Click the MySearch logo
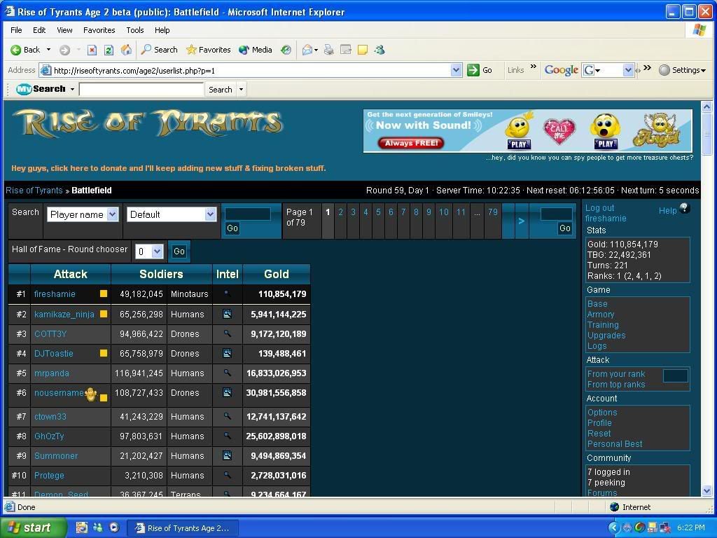This screenshot has height=538, width=717. tap(41, 89)
